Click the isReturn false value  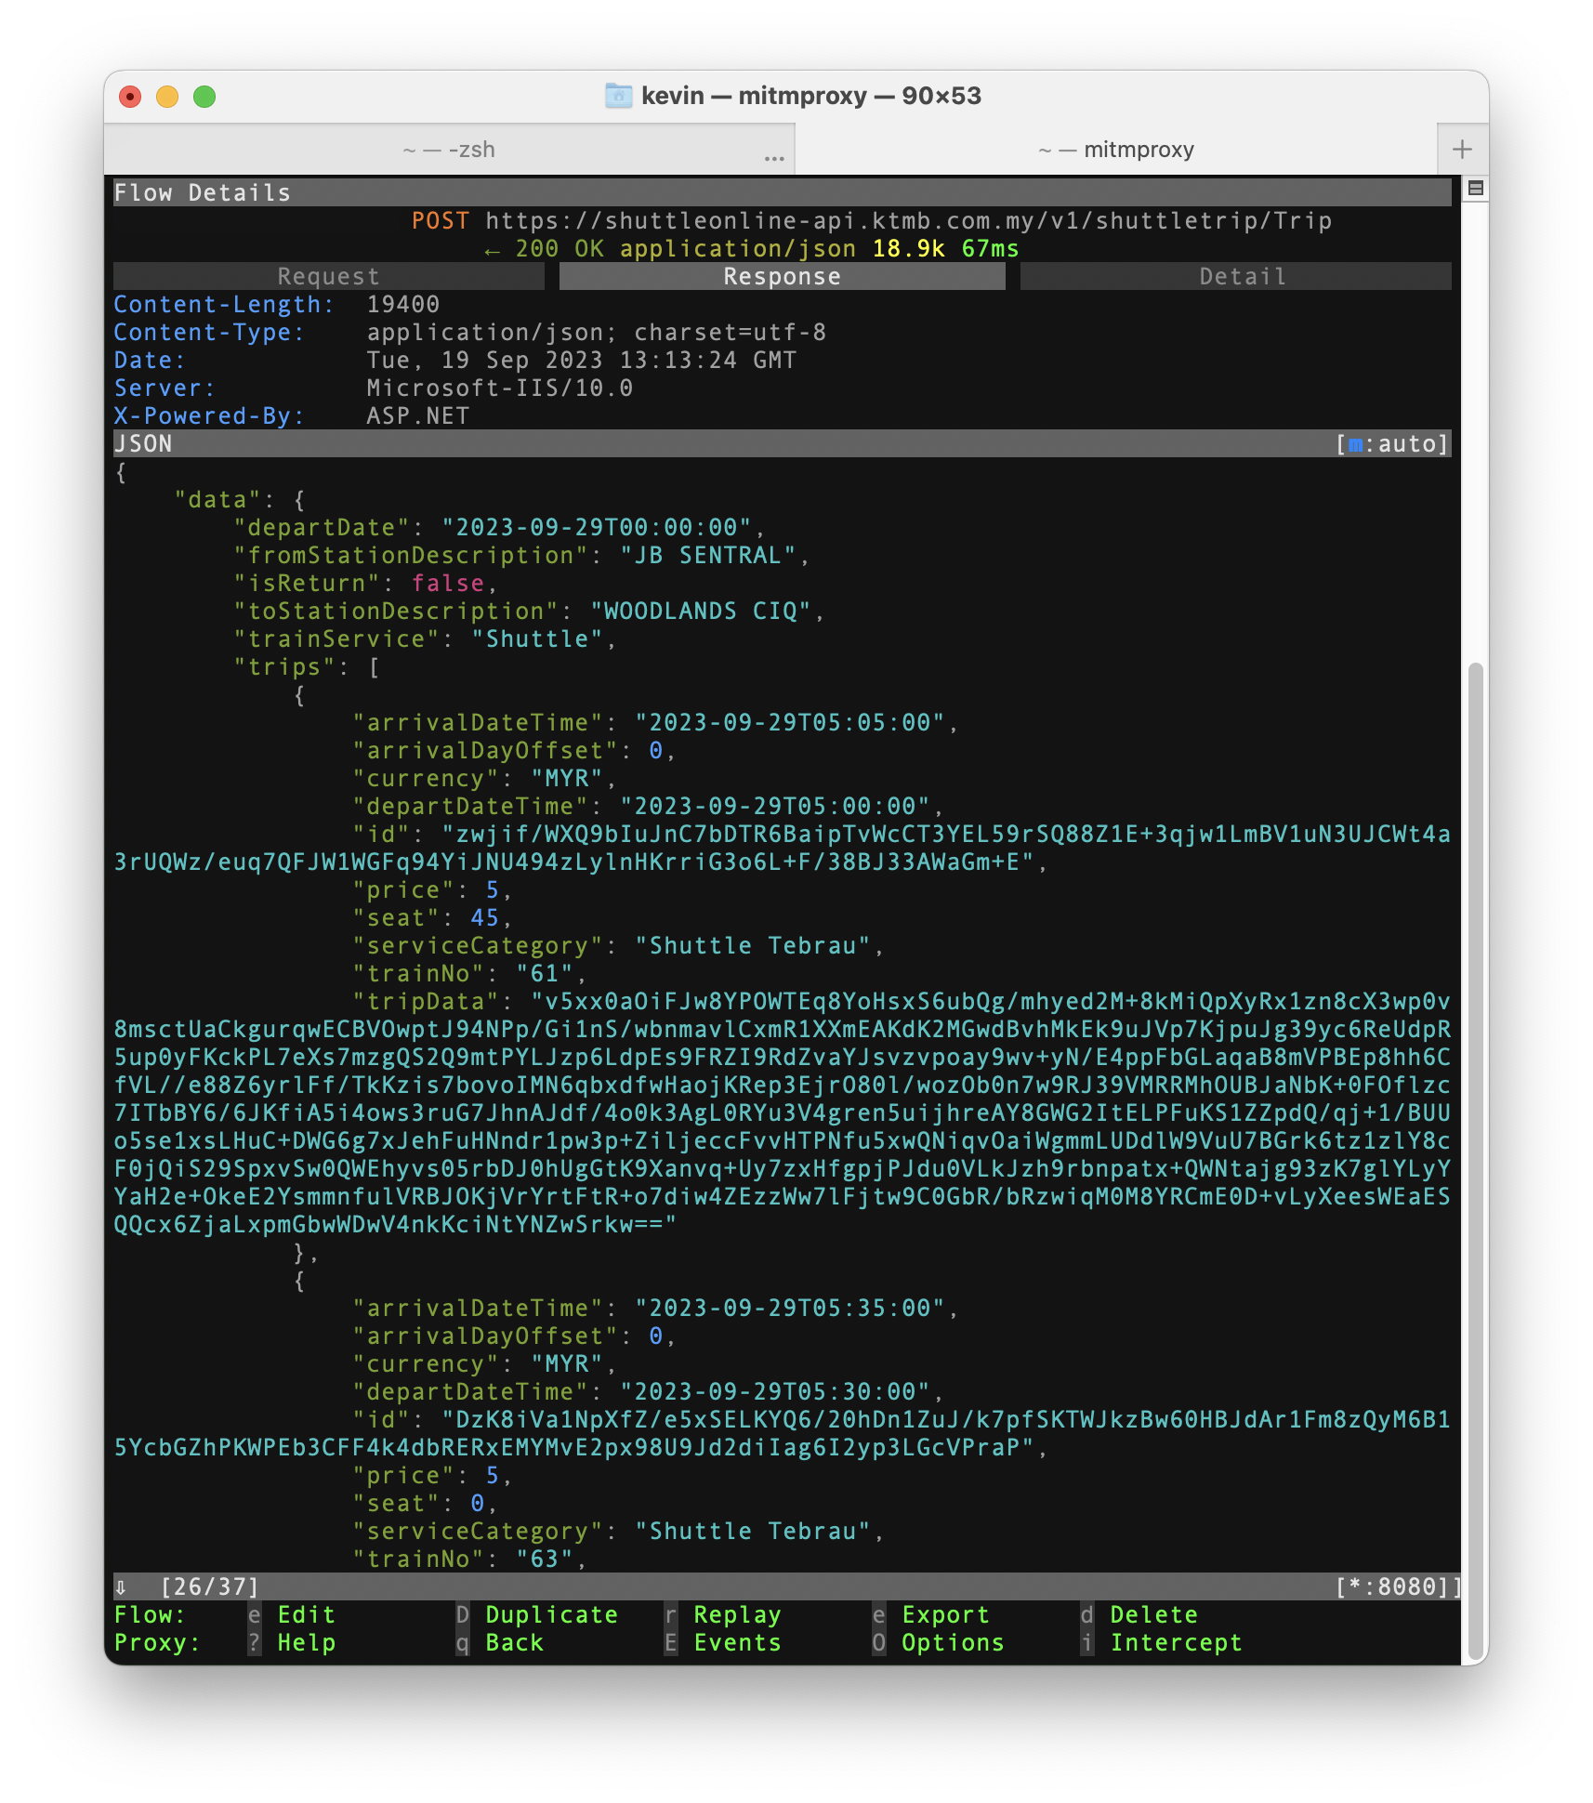[x=447, y=583]
